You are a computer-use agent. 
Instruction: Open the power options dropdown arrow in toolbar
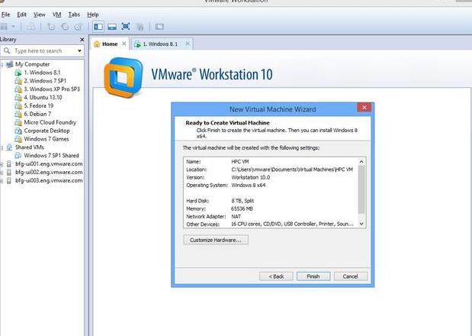tap(13, 27)
